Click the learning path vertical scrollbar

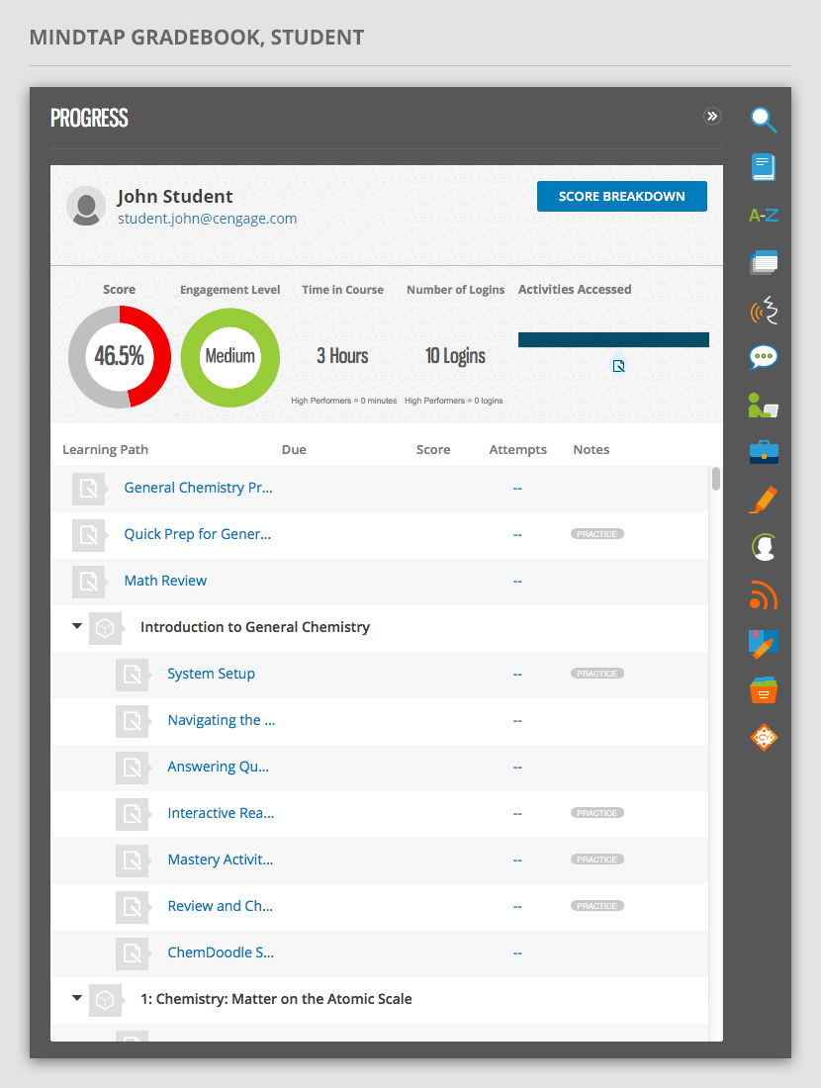coord(715,479)
